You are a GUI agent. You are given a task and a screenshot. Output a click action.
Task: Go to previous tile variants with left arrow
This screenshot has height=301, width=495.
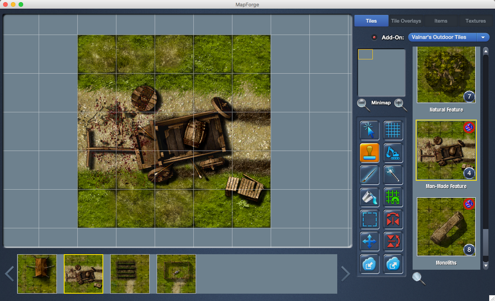tap(9, 274)
